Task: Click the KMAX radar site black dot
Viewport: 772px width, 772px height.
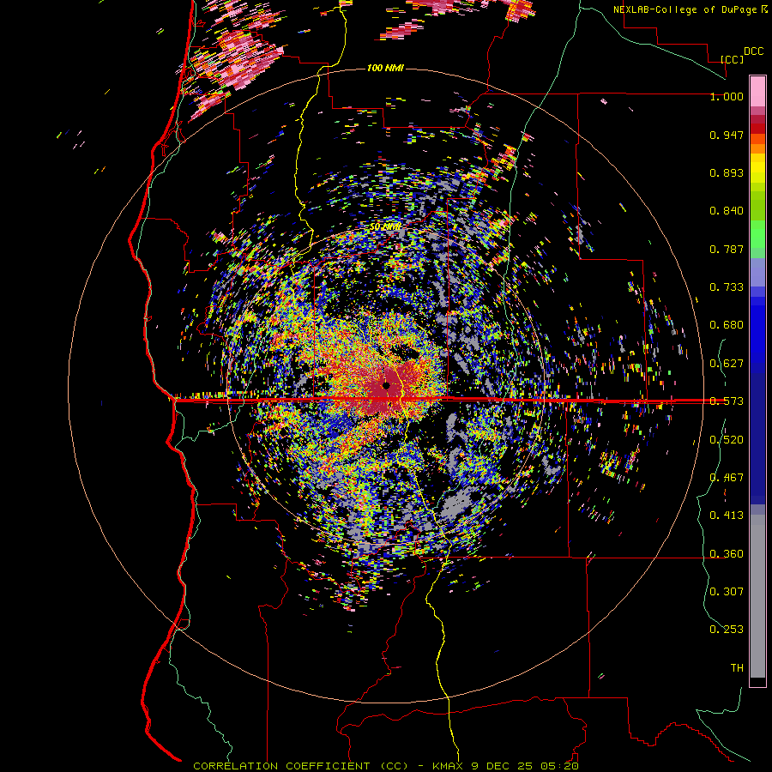Action: (x=387, y=385)
